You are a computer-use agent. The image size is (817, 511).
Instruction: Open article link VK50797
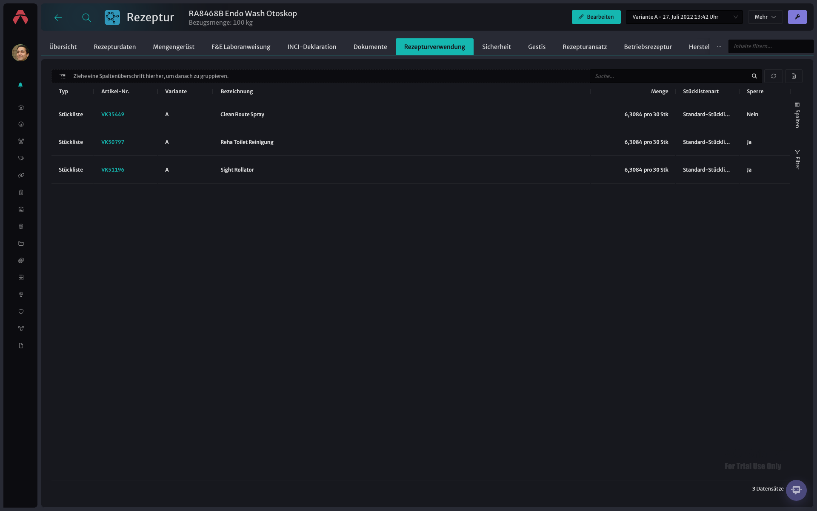pyautogui.click(x=113, y=142)
